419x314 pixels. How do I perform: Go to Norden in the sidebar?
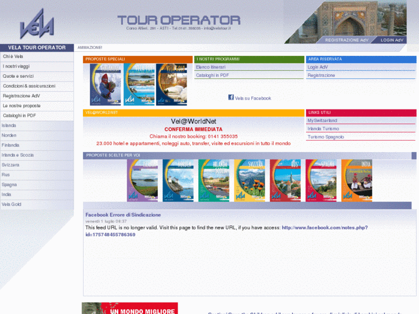pos(37,135)
